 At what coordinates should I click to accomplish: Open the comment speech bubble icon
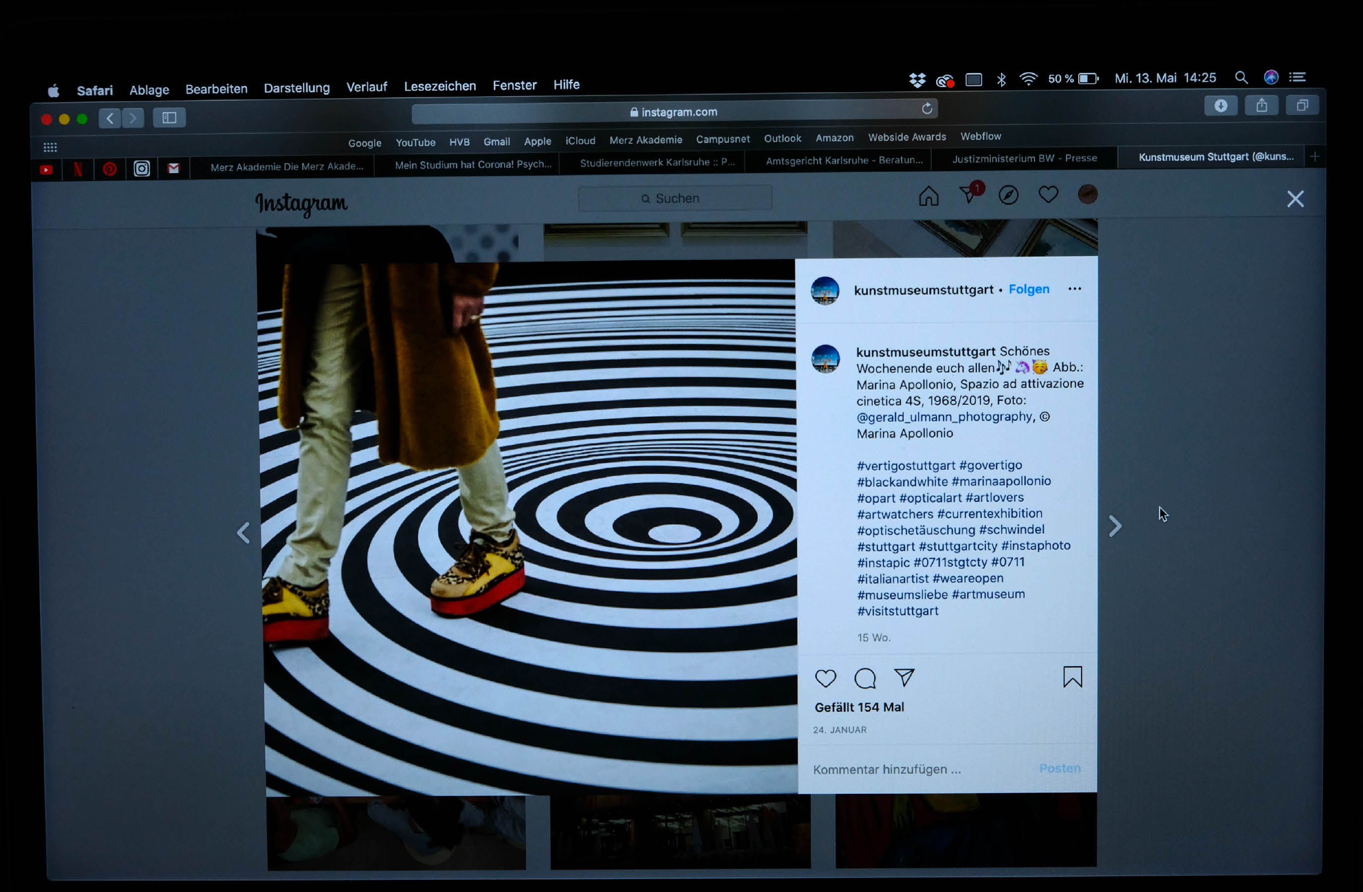pyautogui.click(x=865, y=678)
